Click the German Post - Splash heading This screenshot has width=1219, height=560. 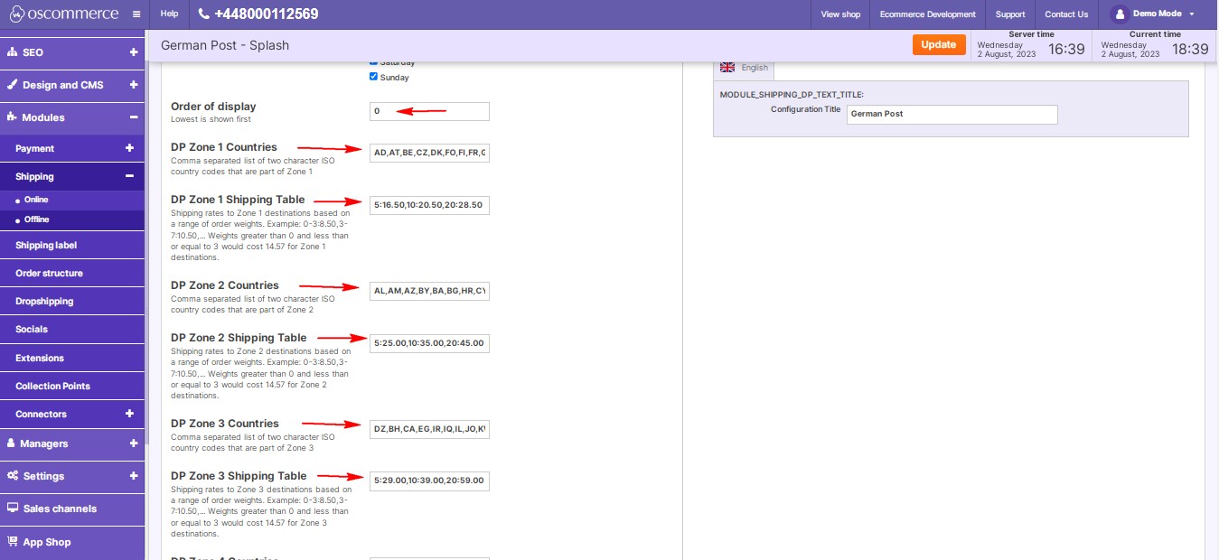click(x=225, y=44)
